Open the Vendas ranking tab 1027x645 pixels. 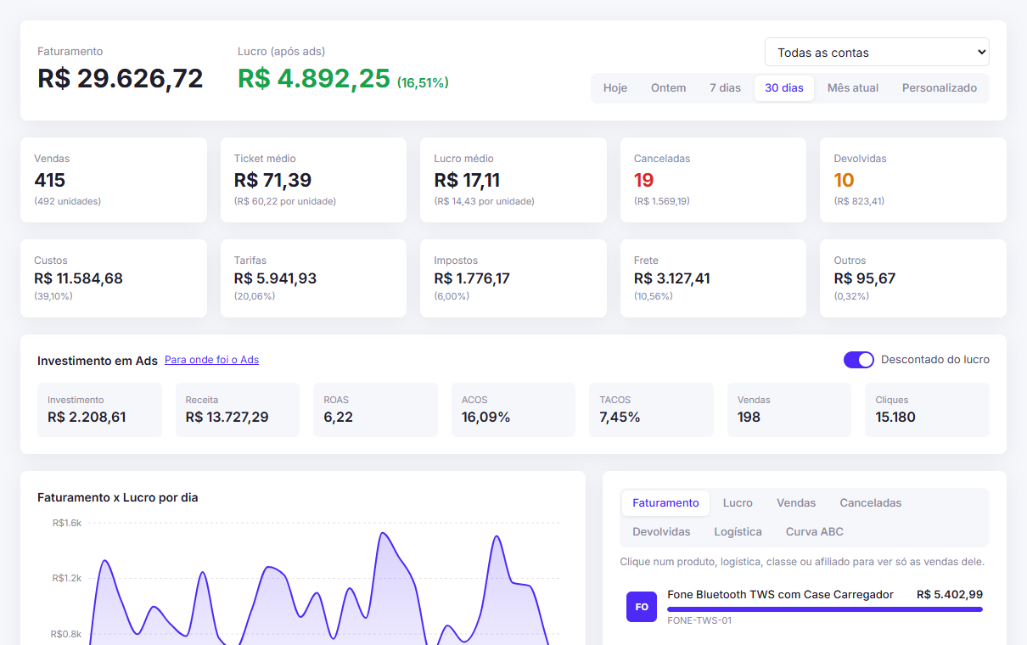tap(796, 503)
